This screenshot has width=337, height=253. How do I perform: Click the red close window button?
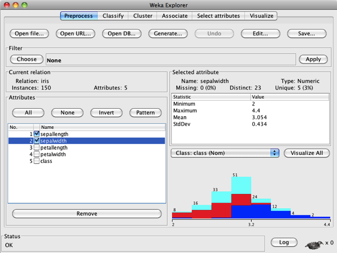coord(6,5)
